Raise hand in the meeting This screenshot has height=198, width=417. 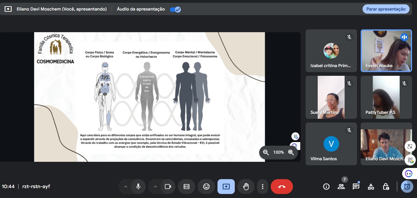(246, 187)
